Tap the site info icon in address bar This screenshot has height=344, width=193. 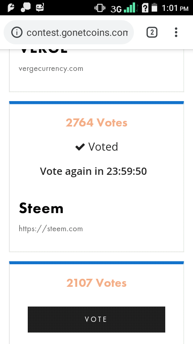click(17, 33)
